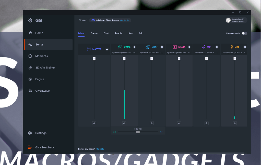
Task: Click ChatMix game controller icon
Action: click(114, 132)
